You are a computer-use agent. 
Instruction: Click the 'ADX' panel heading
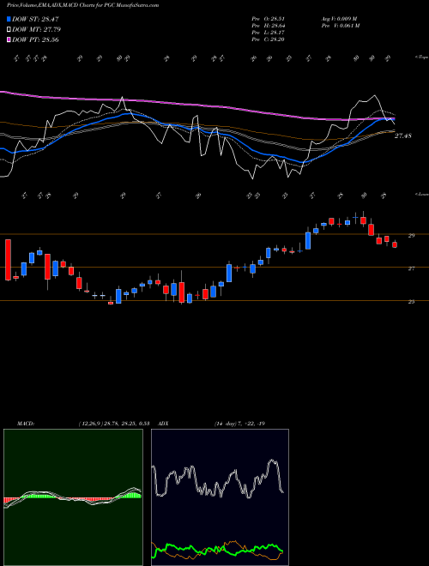[164, 424]
